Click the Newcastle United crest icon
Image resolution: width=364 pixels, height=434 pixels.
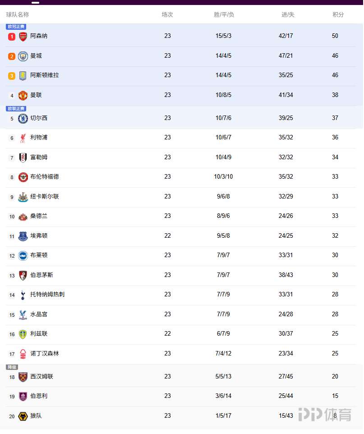(x=23, y=197)
